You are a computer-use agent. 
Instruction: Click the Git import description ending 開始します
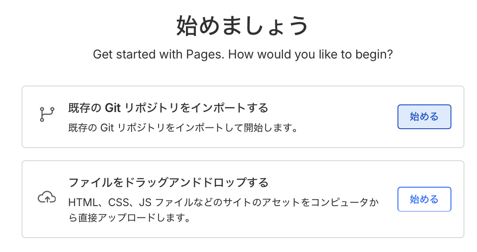[183, 128]
